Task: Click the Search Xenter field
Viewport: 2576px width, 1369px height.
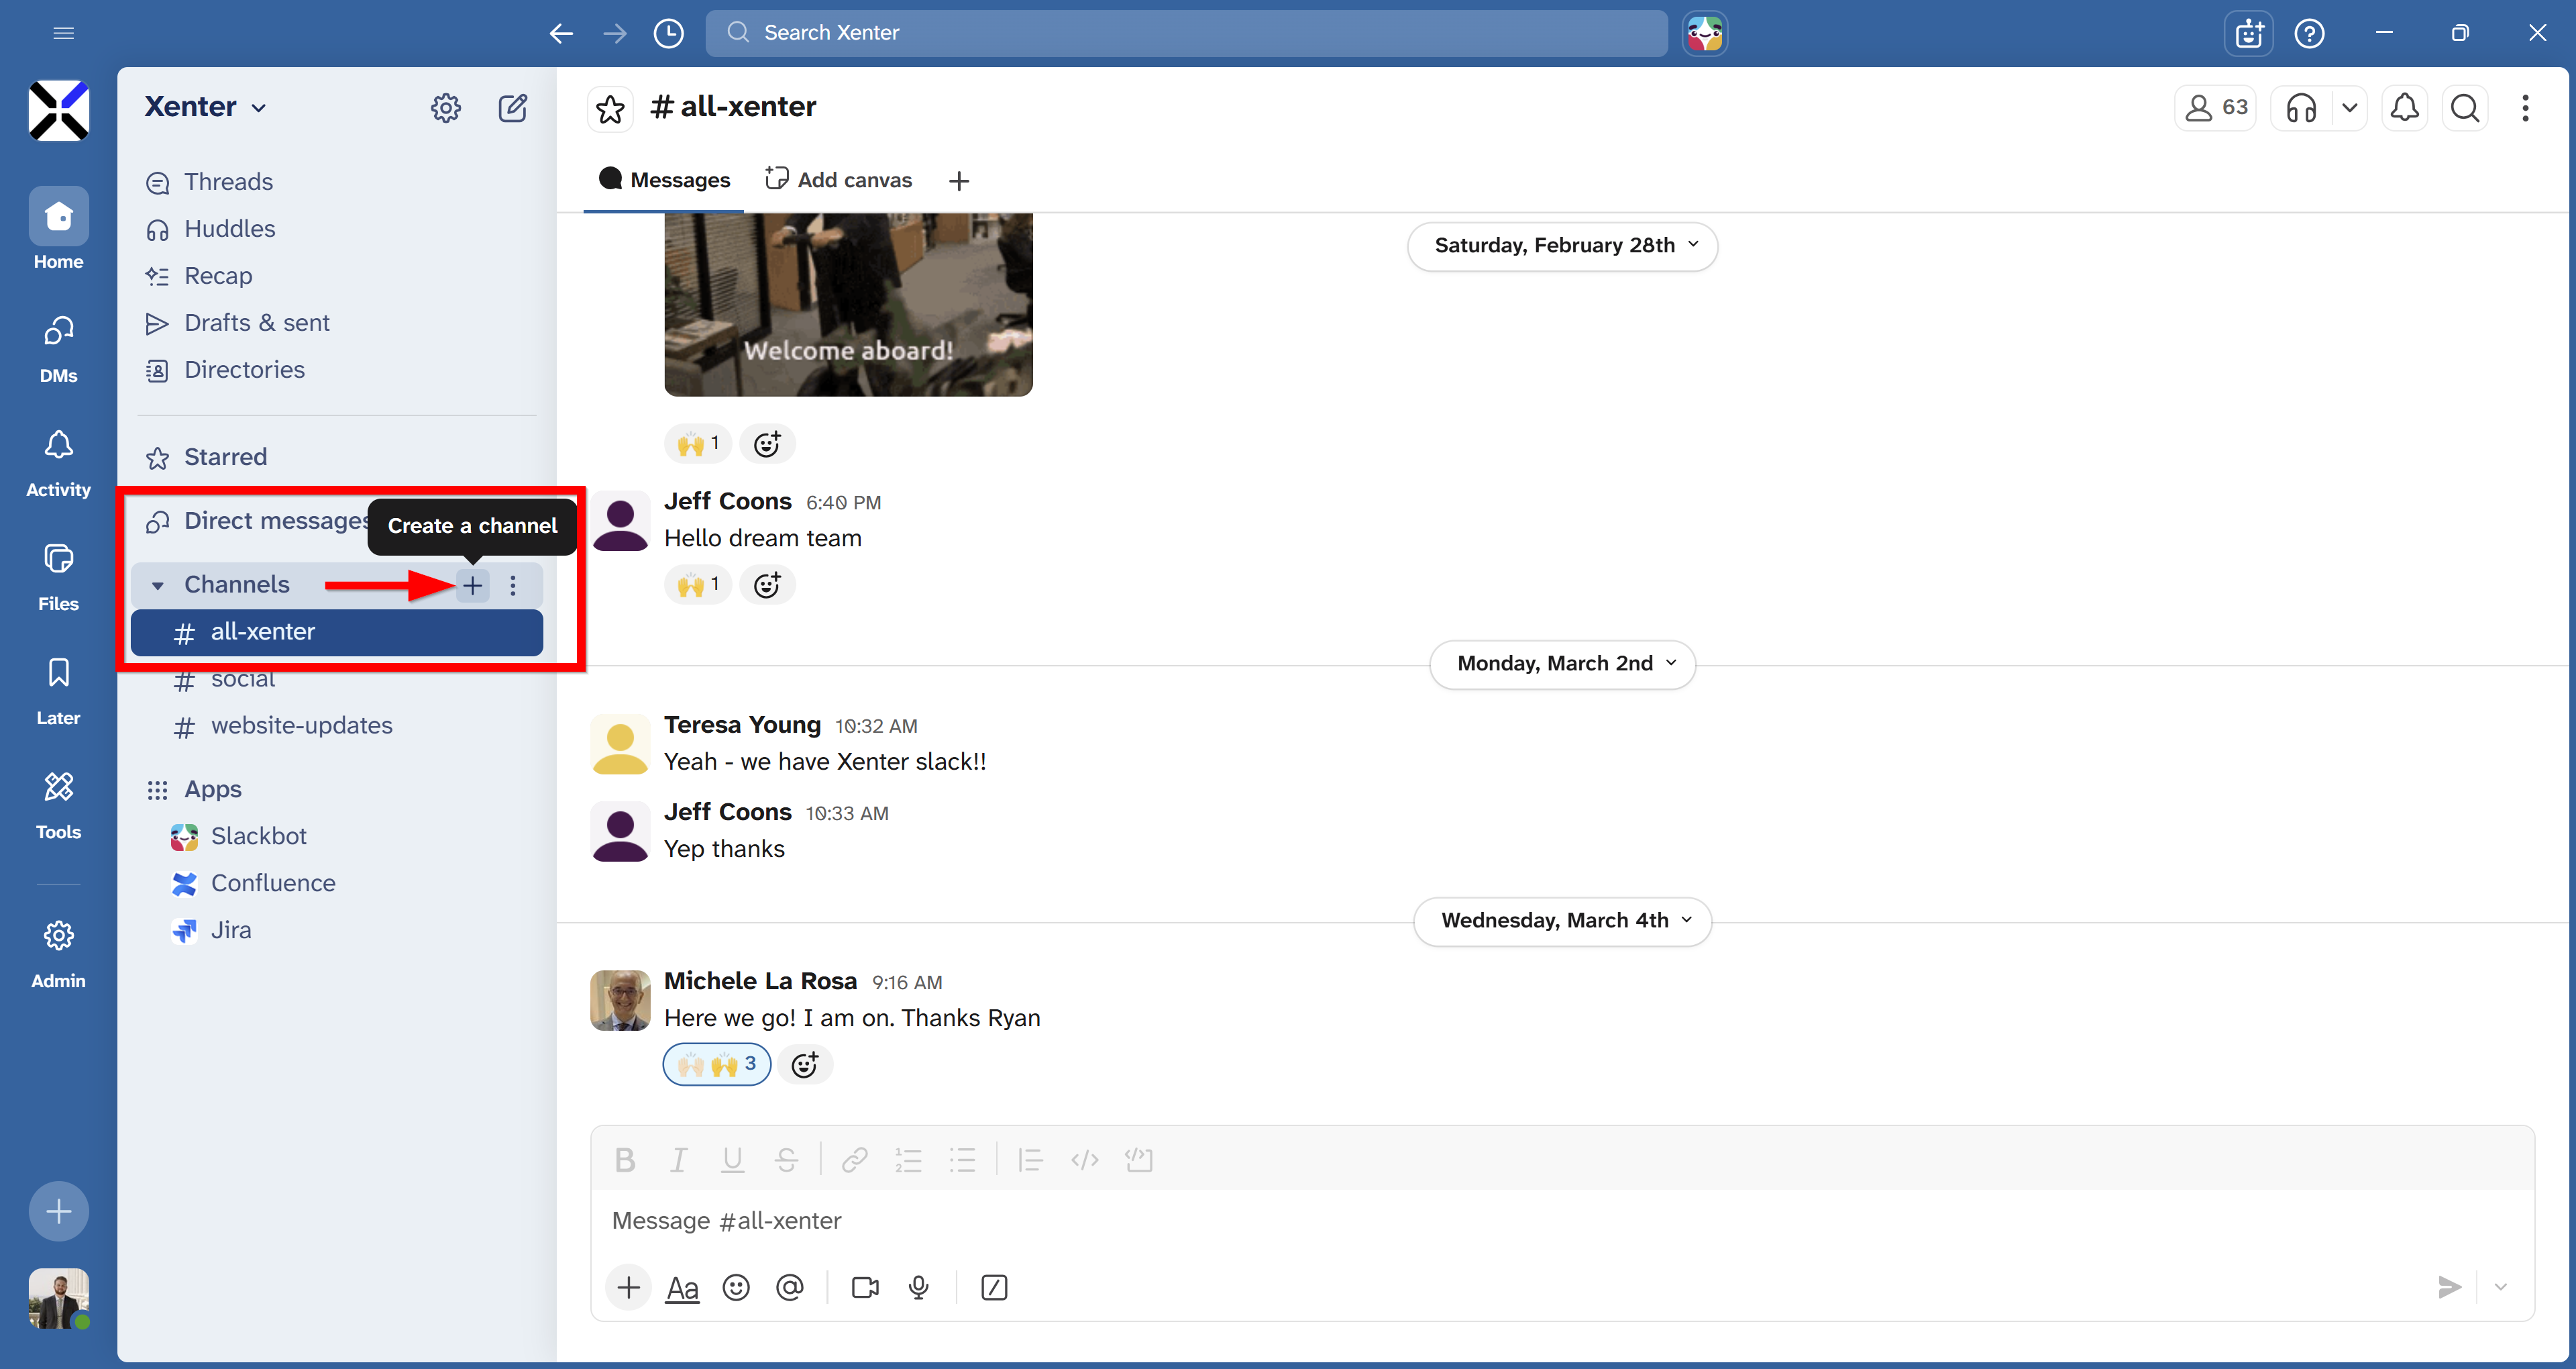Action: (x=1186, y=33)
